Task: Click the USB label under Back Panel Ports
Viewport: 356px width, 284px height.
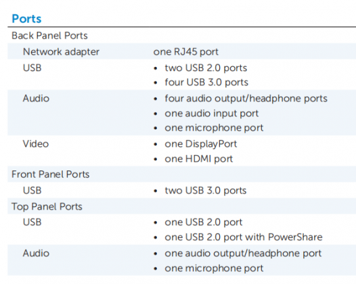Action: pyautogui.click(x=32, y=68)
